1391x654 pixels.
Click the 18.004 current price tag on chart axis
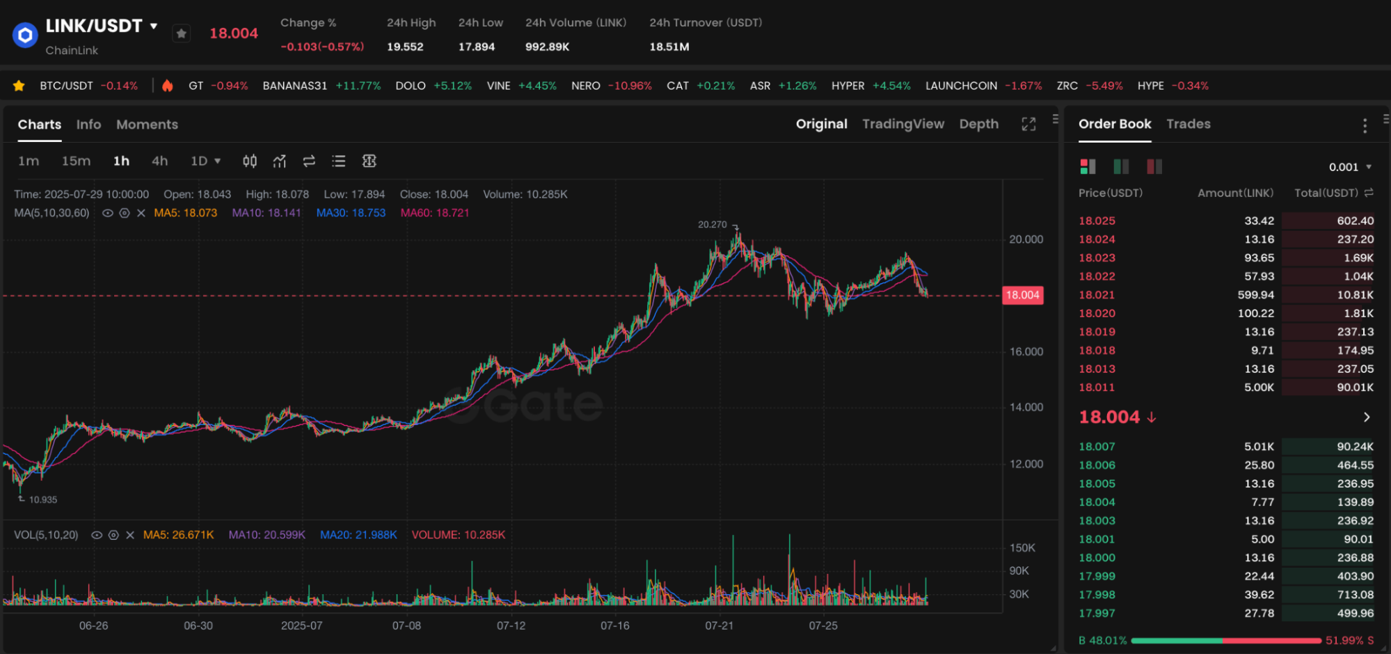pos(1022,295)
